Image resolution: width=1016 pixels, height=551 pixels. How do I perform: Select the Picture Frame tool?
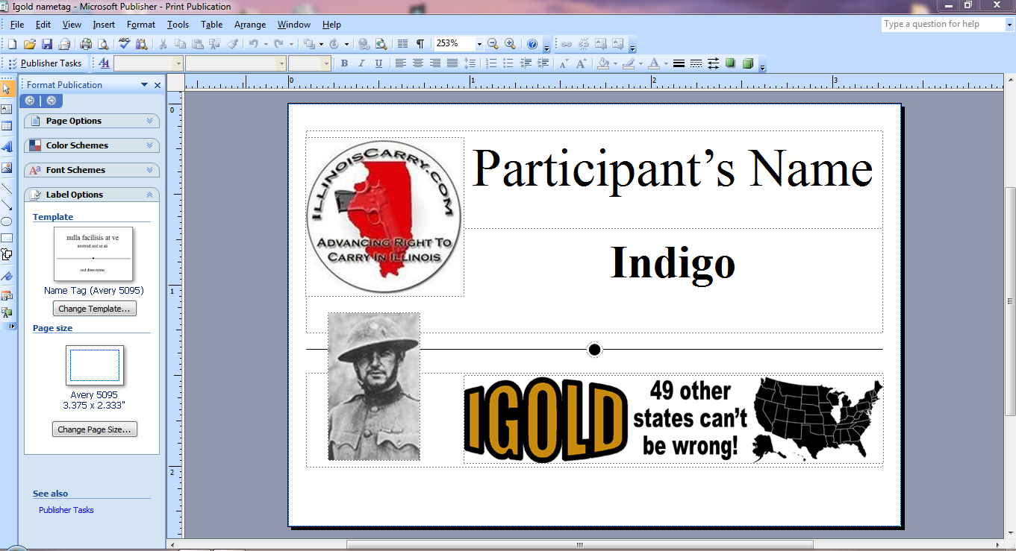coord(7,168)
